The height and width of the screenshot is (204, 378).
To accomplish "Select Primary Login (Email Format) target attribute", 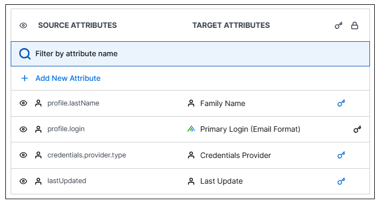I will coord(250,129).
